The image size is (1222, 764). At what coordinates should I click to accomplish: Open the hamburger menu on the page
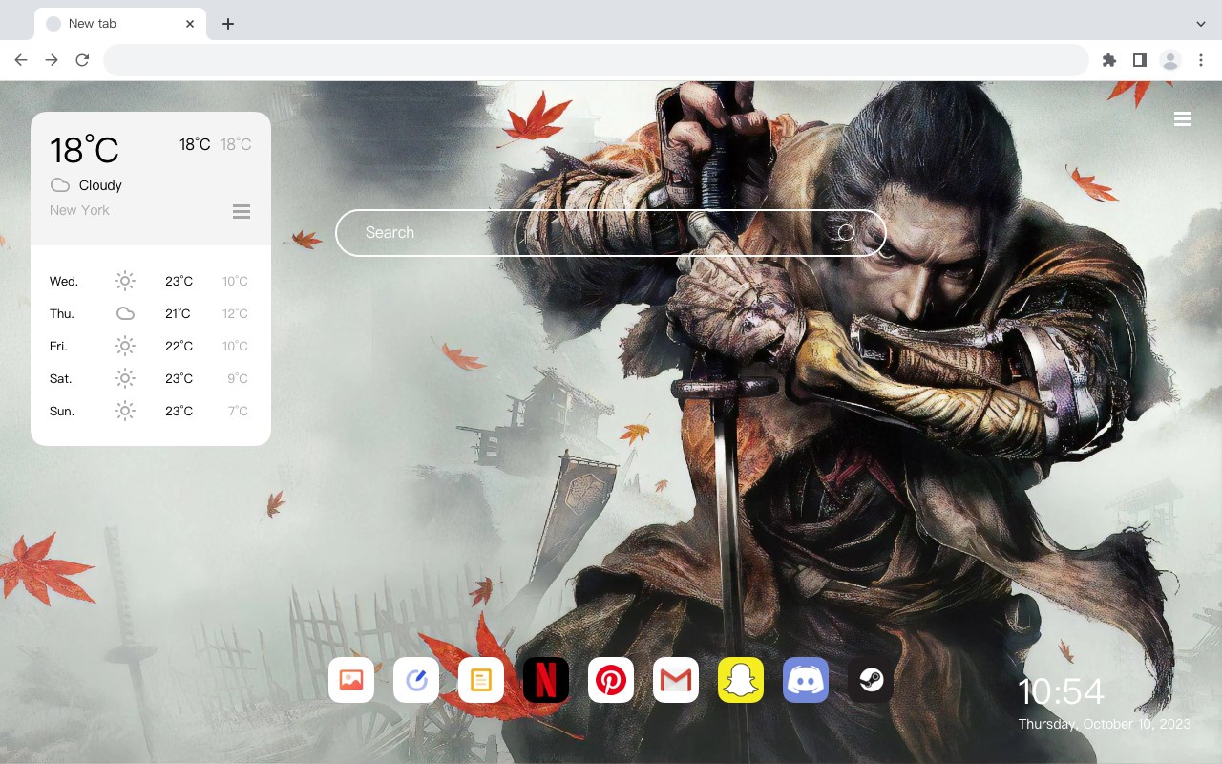pyautogui.click(x=1183, y=119)
